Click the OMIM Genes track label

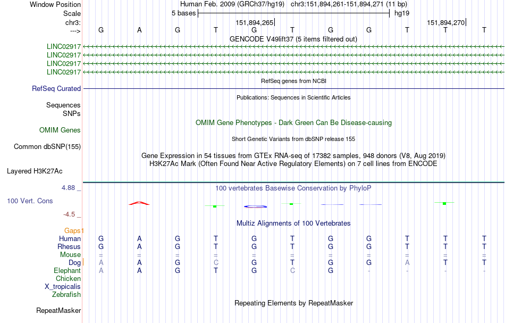coord(60,130)
